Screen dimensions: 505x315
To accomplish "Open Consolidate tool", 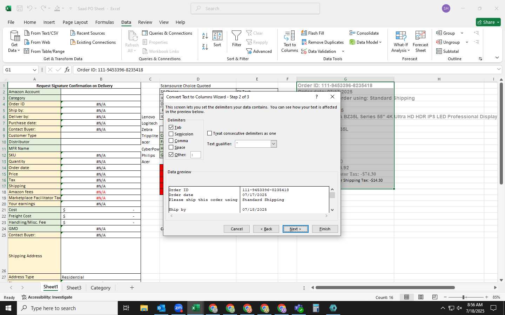I will click(x=364, y=33).
